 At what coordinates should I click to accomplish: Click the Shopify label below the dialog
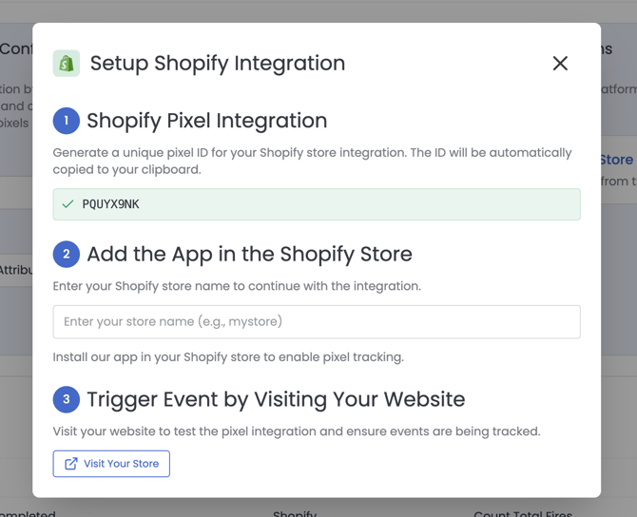295,512
